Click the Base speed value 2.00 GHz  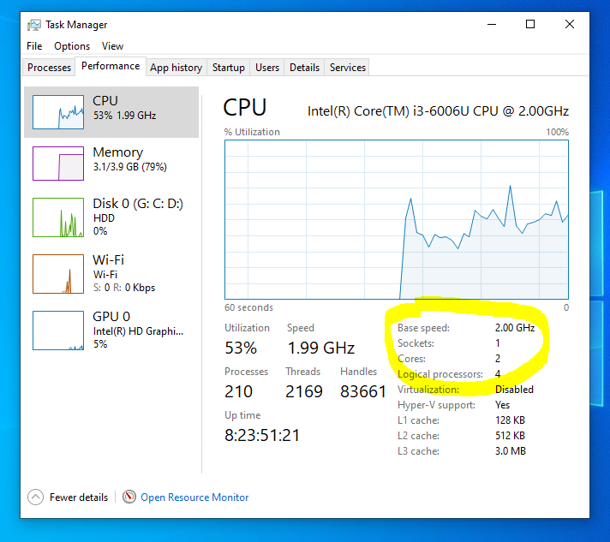point(515,328)
